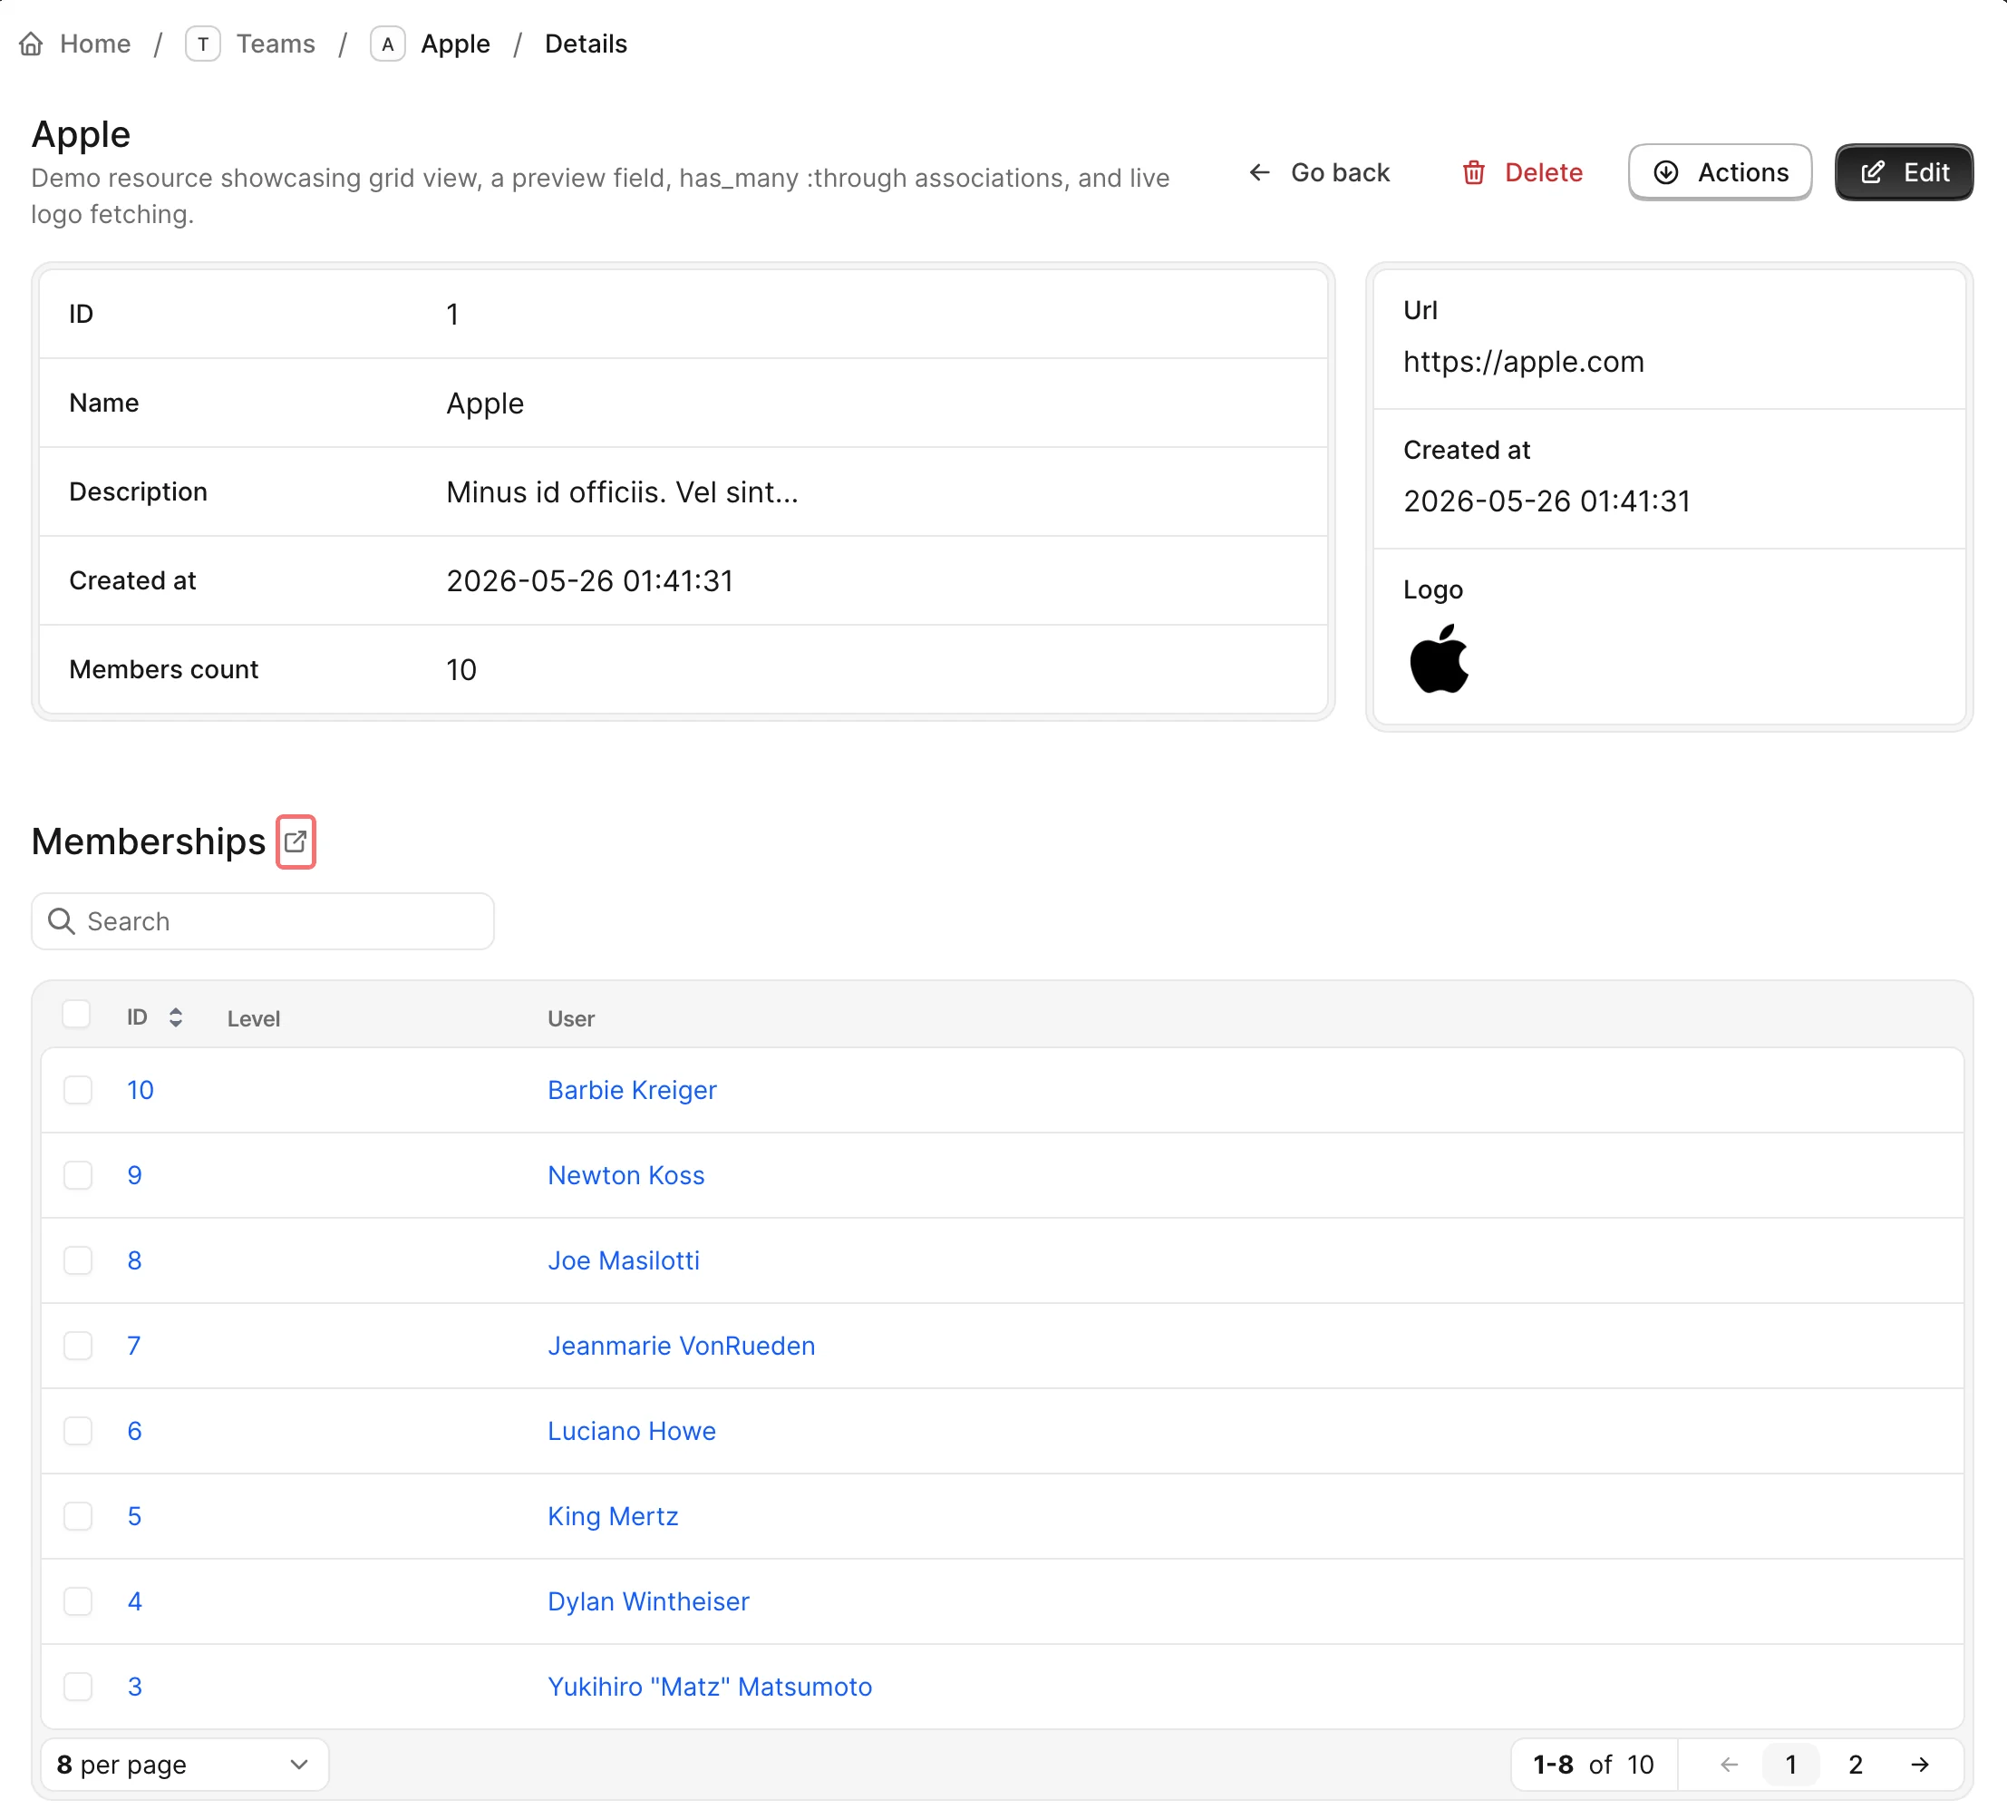This screenshot has height=1819, width=2007.
Task: Open membership ID 4 link
Action: (x=134, y=1601)
